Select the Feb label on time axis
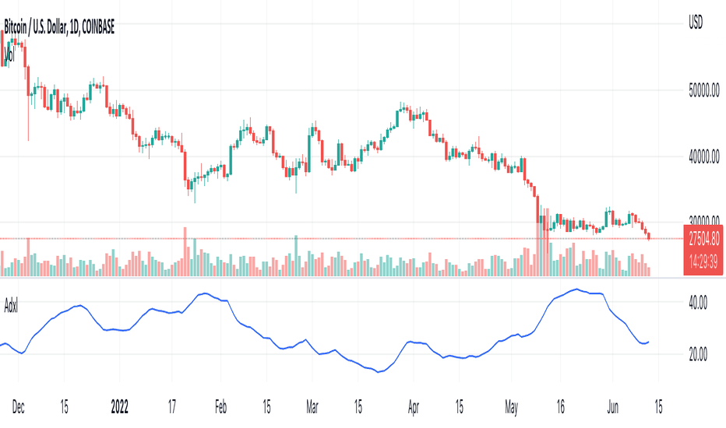This screenshot has height=428, width=726. [221, 407]
